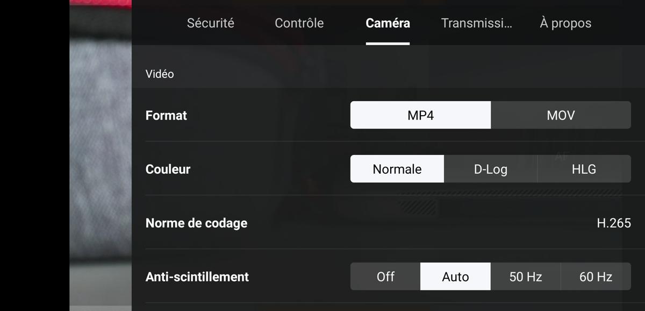Switch color mode to D-Log
The image size is (645, 311).
pos(491,169)
